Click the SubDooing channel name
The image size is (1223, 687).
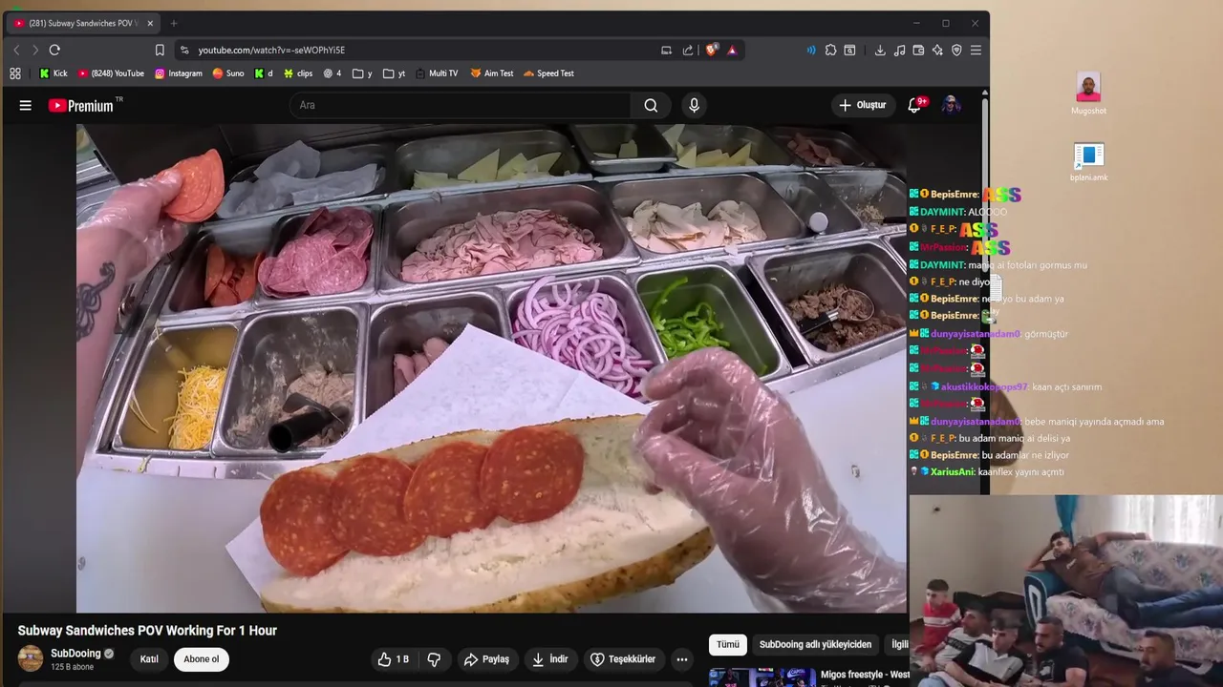(75, 654)
